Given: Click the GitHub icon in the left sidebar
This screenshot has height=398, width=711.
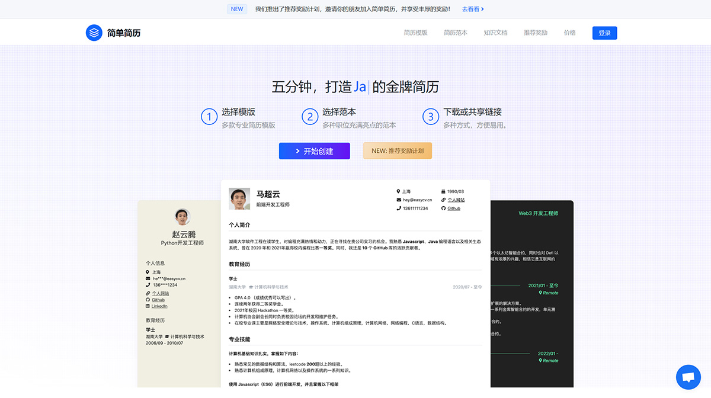Looking at the screenshot, I should point(148,299).
